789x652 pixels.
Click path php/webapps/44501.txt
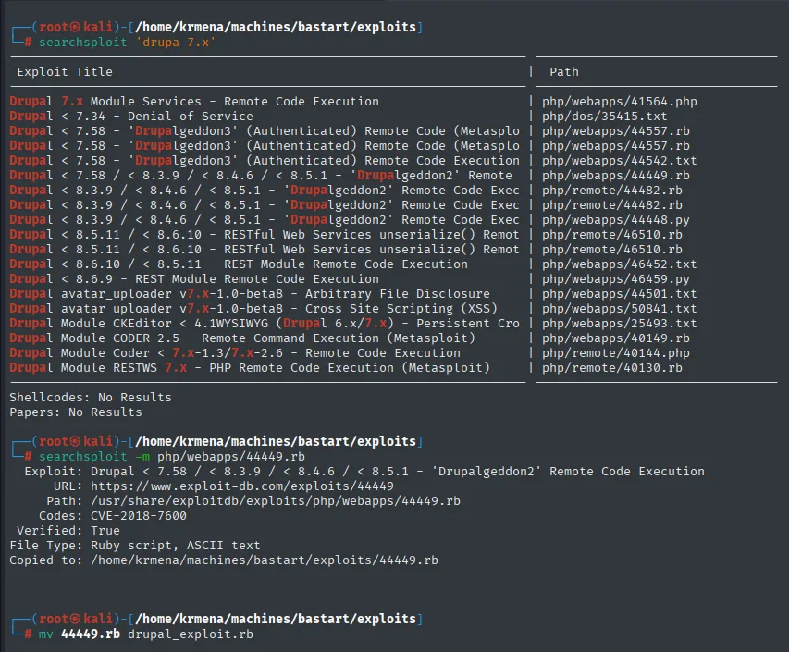coord(620,294)
